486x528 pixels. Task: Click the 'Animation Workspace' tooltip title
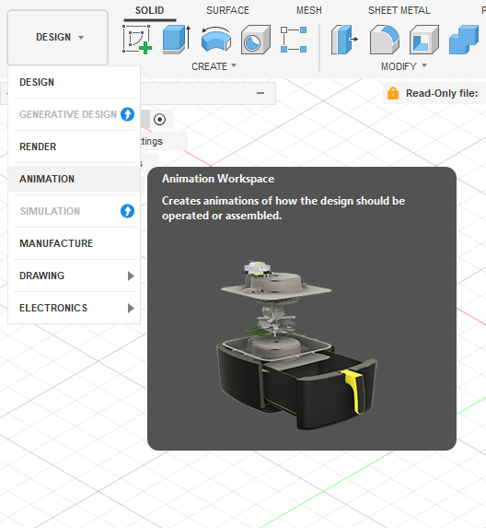pos(218,179)
